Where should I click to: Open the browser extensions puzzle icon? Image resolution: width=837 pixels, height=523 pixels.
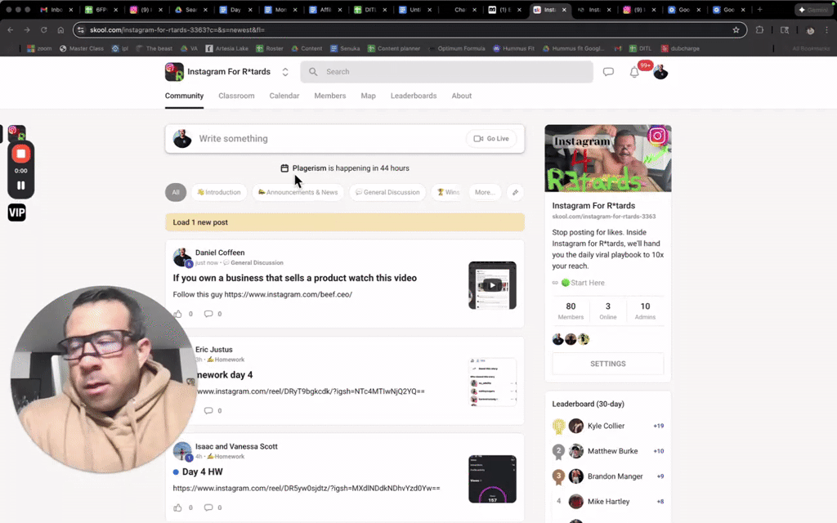(759, 30)
